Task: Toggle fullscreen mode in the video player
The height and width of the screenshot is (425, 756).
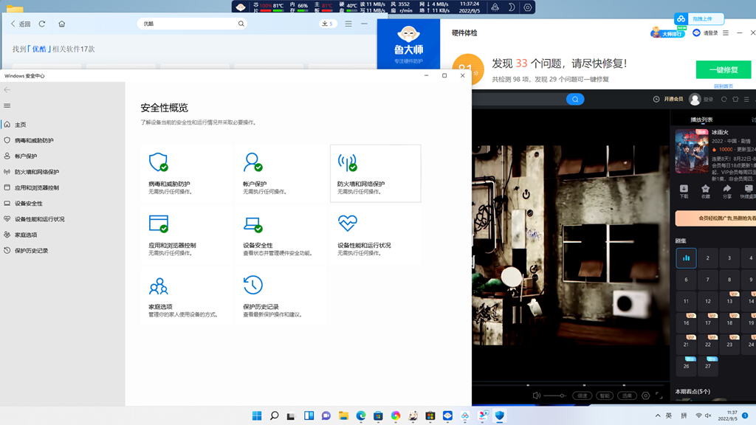Action: click(x=659, y=395)
